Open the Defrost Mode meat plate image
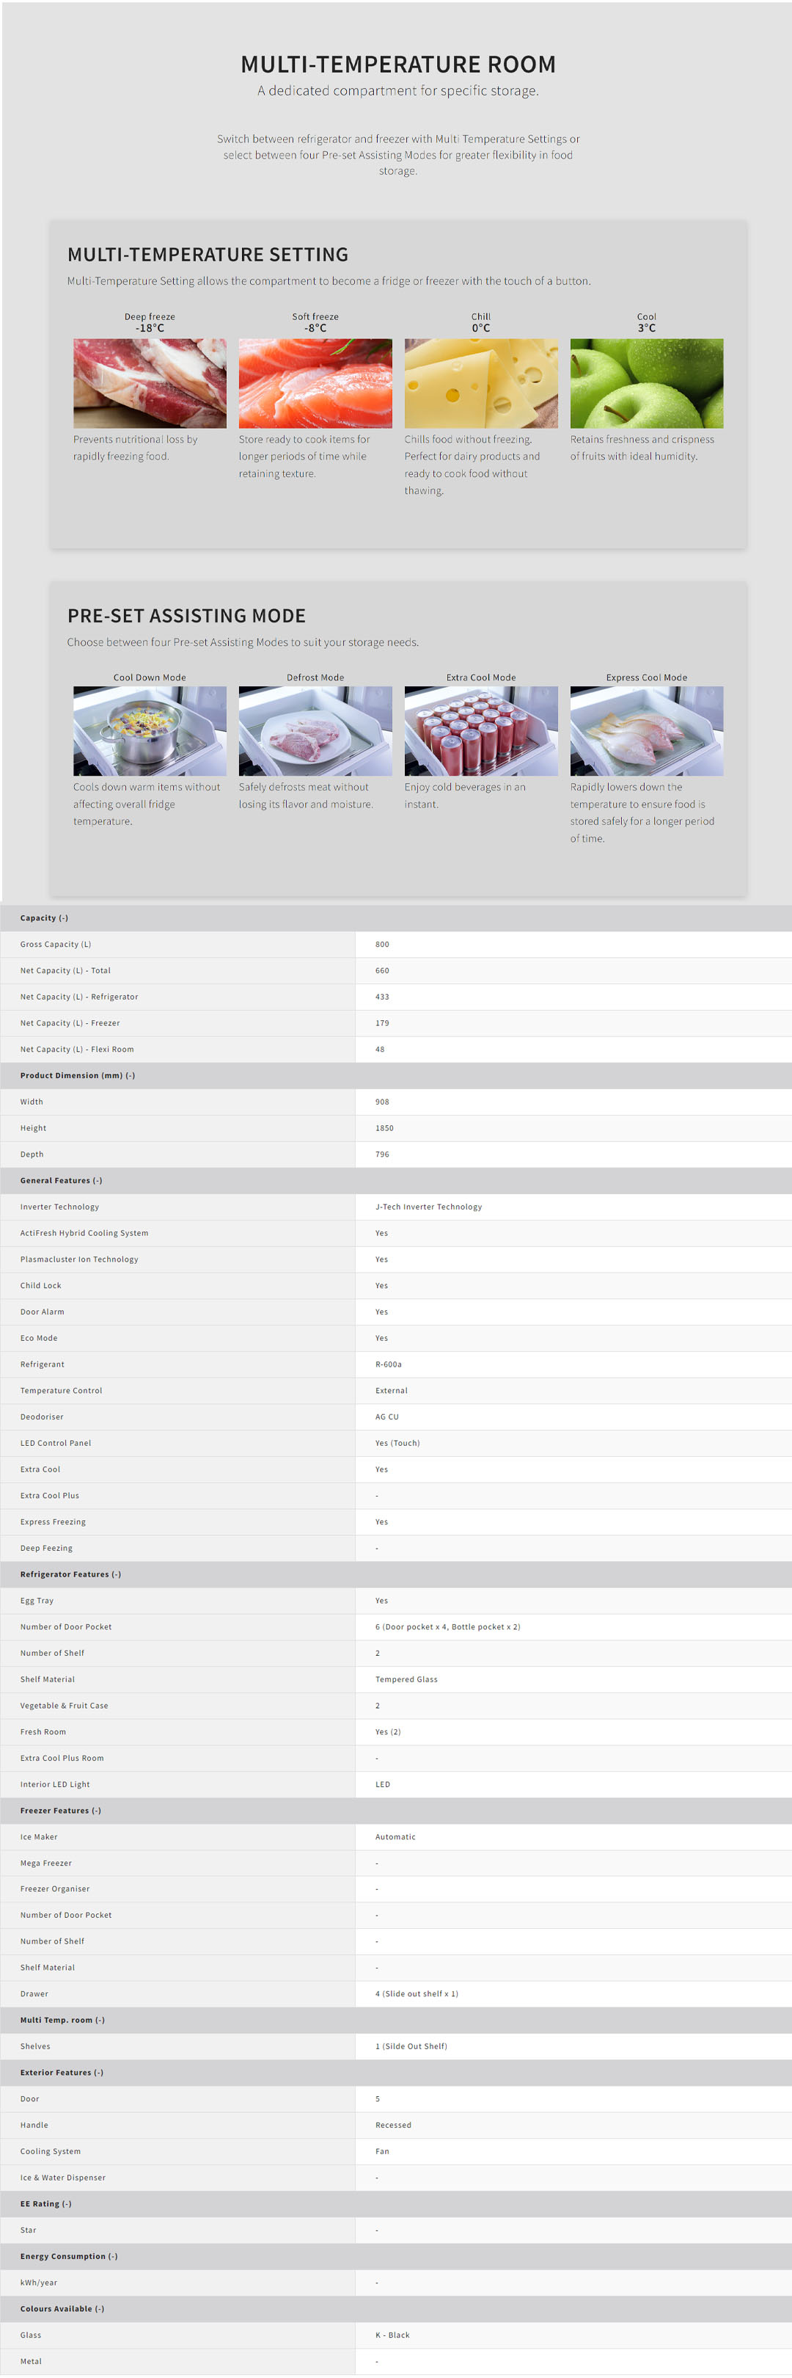The height and width of the screenshot is (2378, 792). (x=315, y=730)
